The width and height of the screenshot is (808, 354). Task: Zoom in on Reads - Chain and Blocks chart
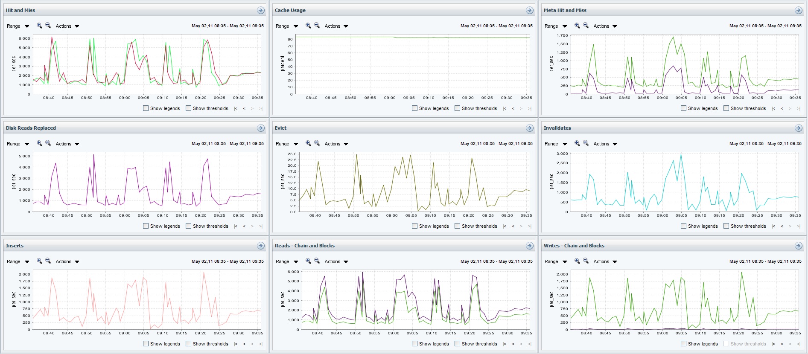coord(308,261)
